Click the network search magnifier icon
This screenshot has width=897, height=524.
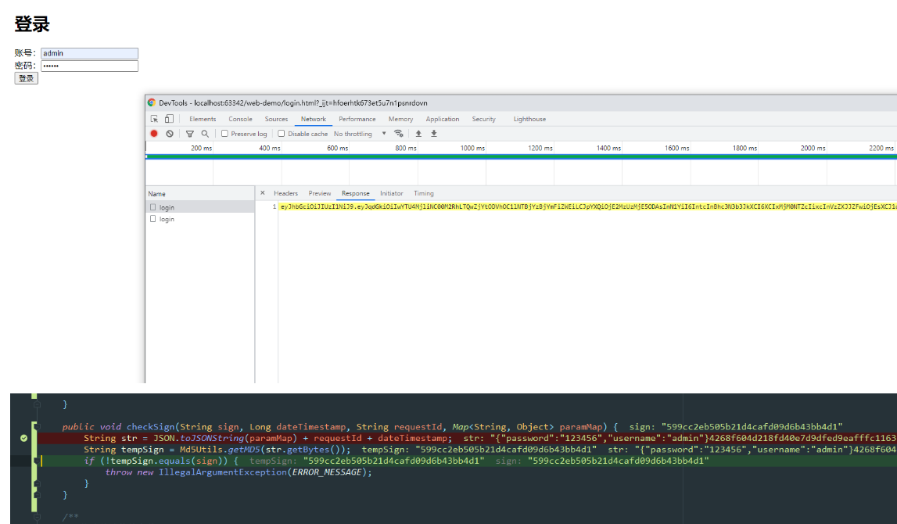[x=205, y=134]
